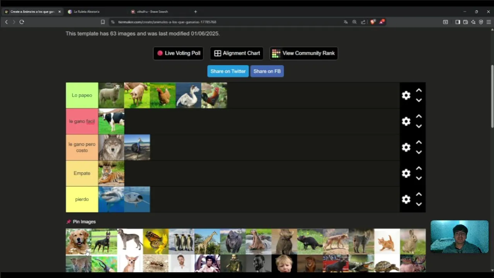
Task: Open Brave Rewards triangle icon
Action: click(x=382, y=22)
